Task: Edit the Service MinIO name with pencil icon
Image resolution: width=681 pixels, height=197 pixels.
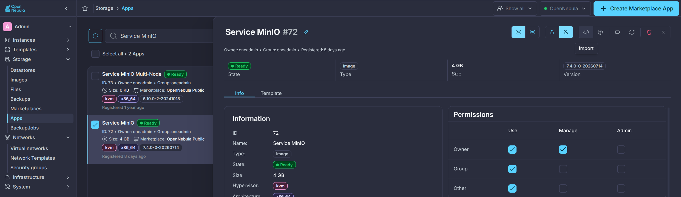Action: 306,32
